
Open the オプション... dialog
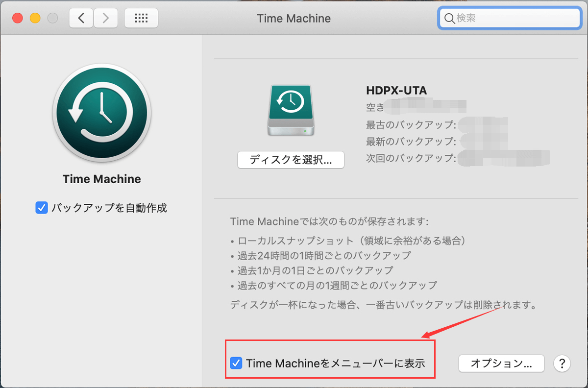tap(501, 364)
